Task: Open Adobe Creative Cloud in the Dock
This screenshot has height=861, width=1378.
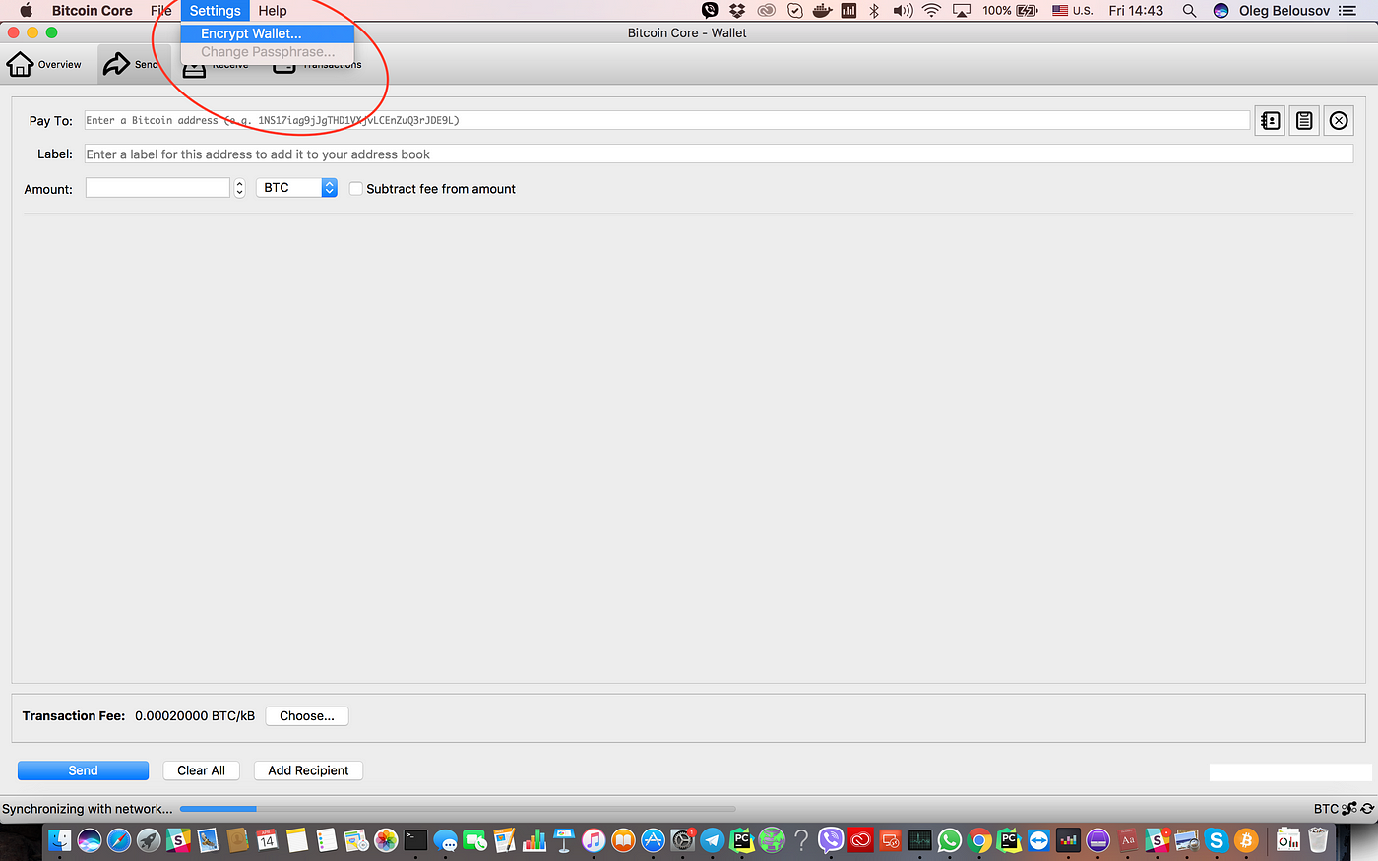Action: (860, 840)
